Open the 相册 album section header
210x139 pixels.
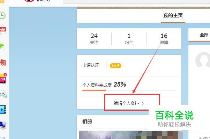point(87,122)
